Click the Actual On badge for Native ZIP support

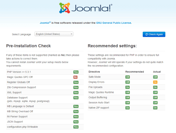tap(155, 108)
